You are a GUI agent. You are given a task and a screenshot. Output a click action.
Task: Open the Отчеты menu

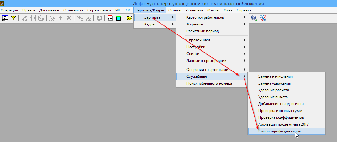pyautogui.click(x=175, y=10)
